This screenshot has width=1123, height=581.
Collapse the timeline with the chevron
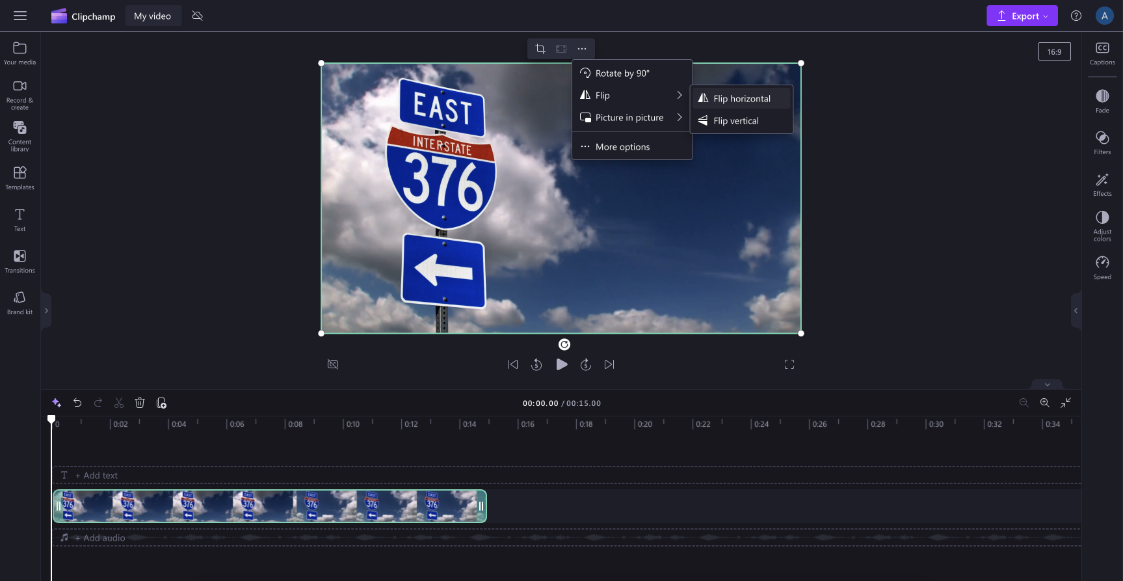tap(1047, 385)
